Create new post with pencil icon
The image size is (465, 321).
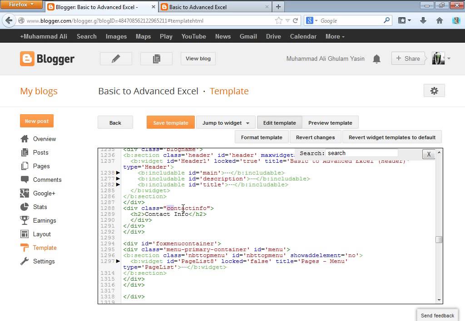tap(116, 58)
